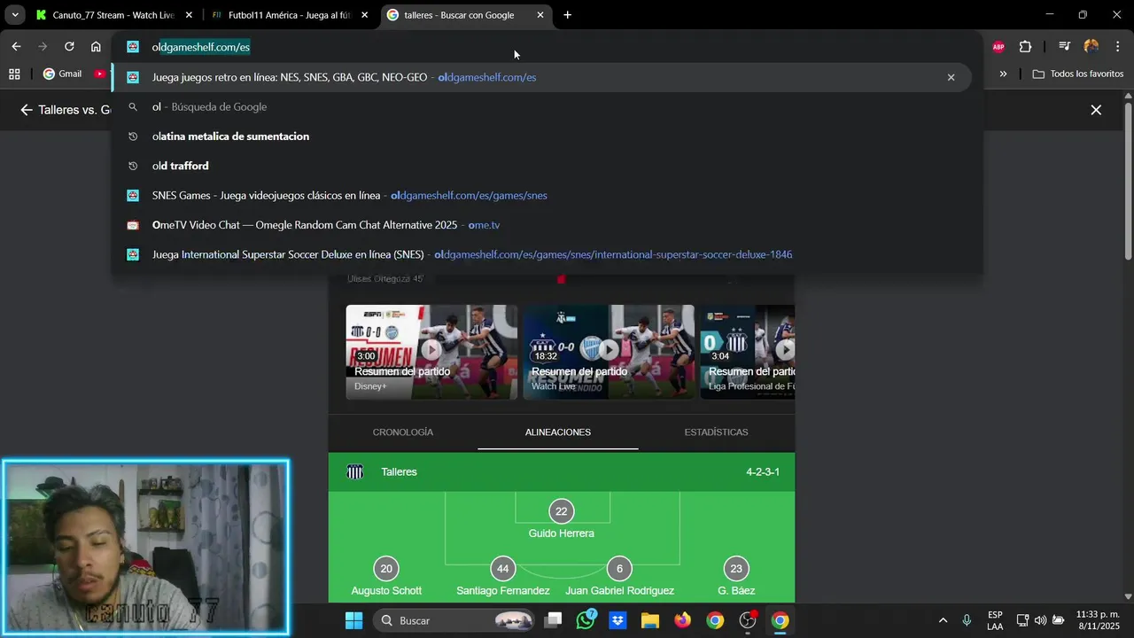Screen dimensions: 1134x638
Task: Open the volume tray icon
Action: (1040, 620)
